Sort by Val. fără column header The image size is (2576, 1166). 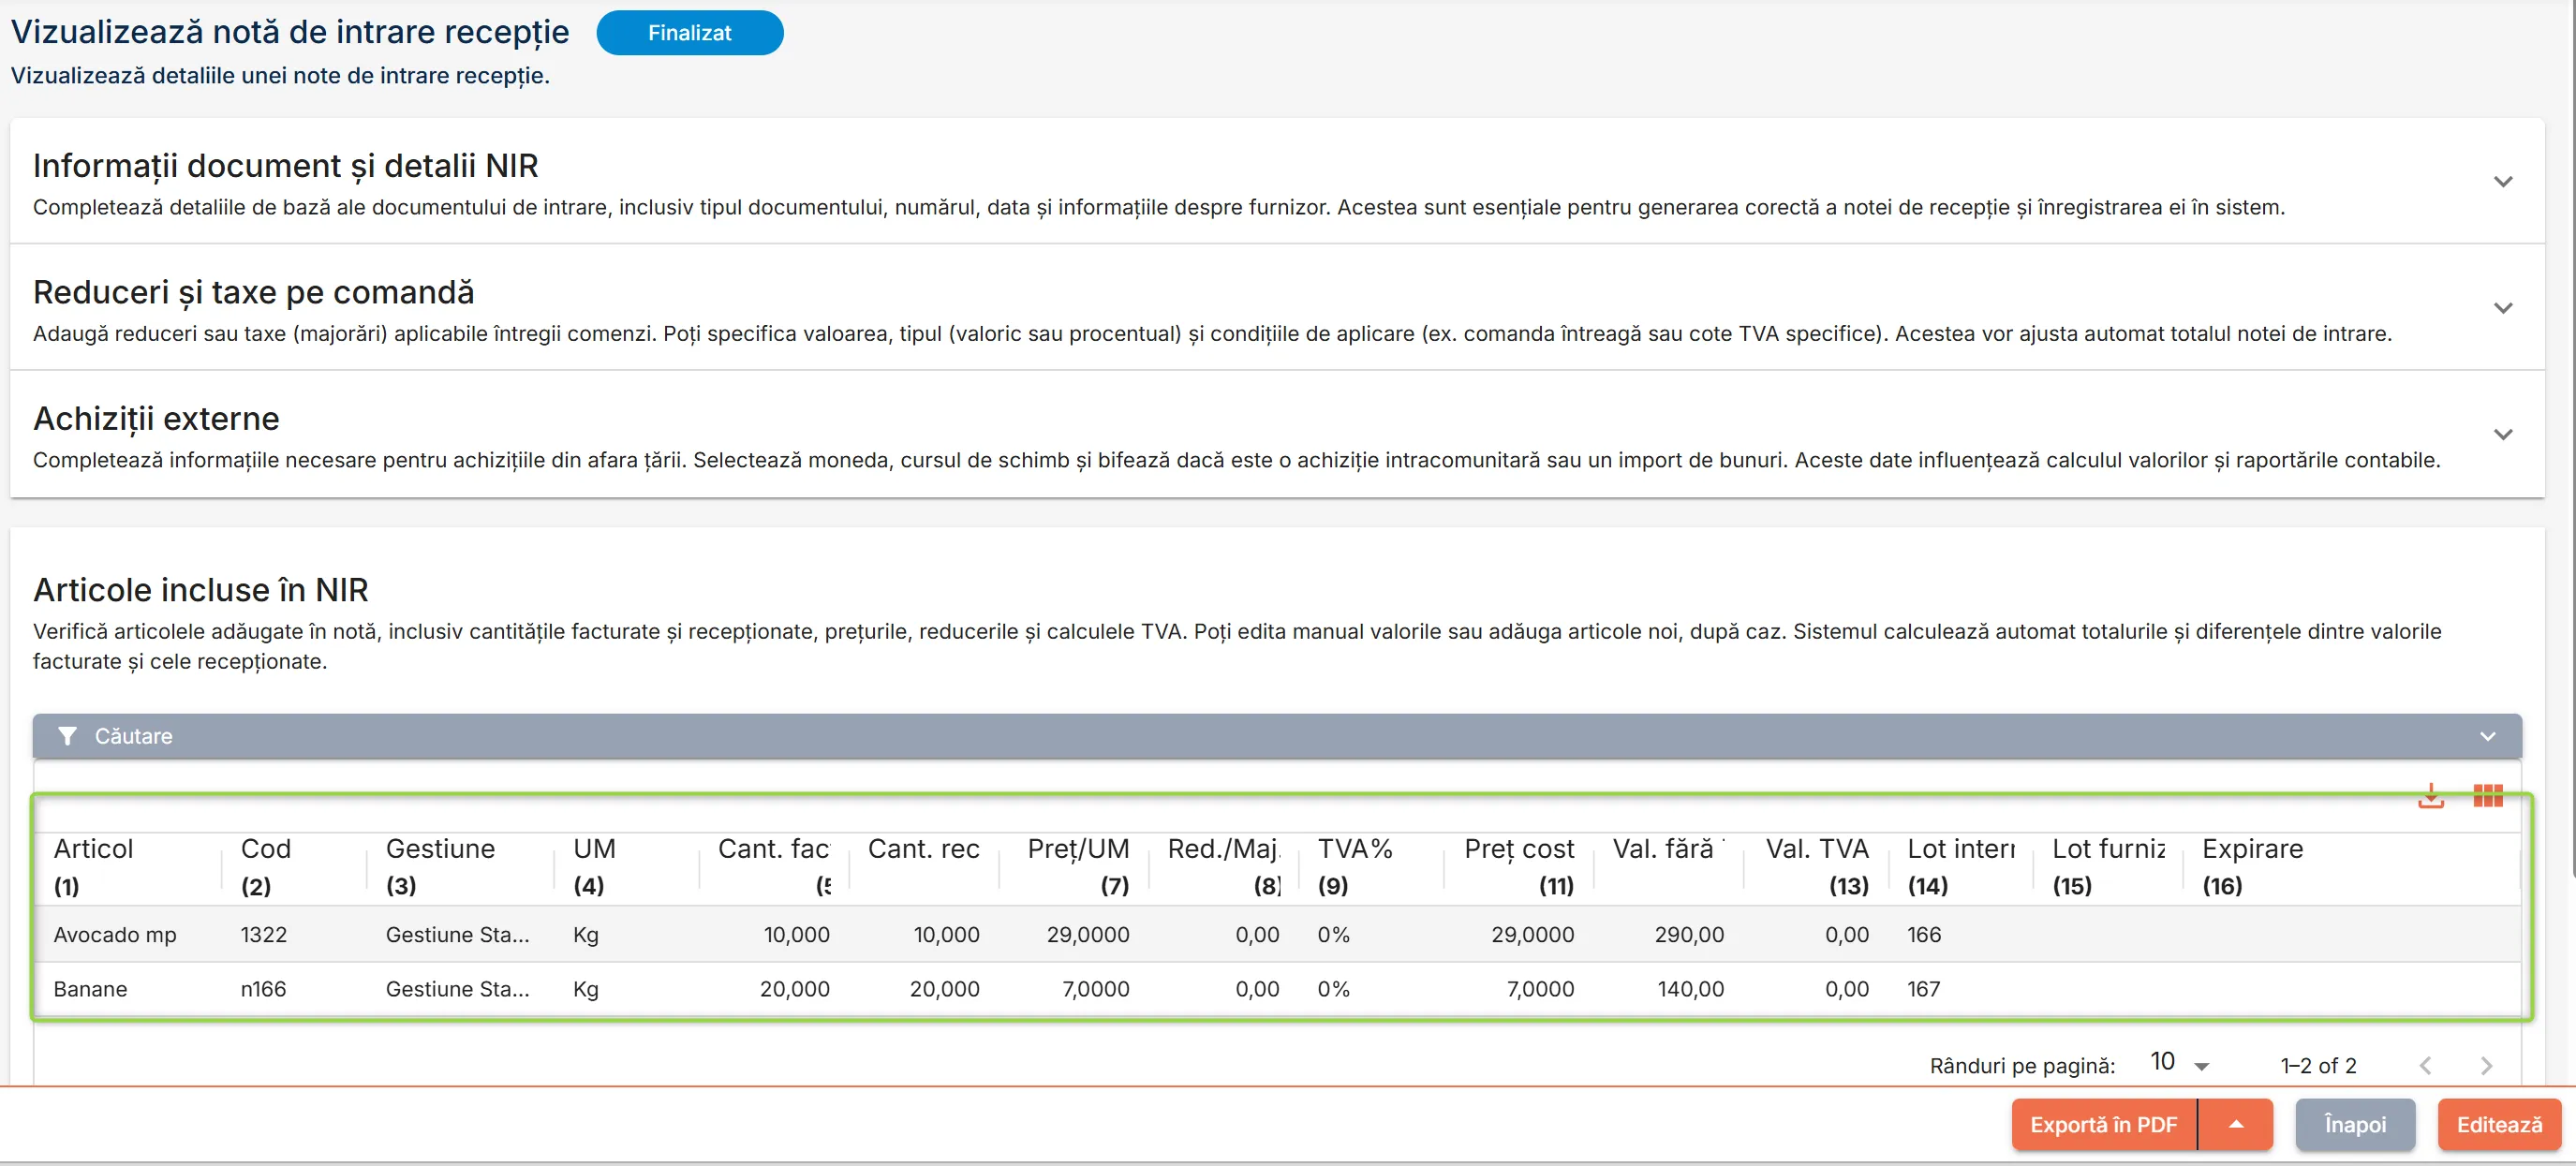coord(1668,849)
